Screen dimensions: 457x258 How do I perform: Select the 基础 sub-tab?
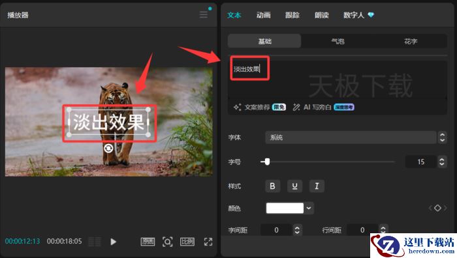(264, 41)
